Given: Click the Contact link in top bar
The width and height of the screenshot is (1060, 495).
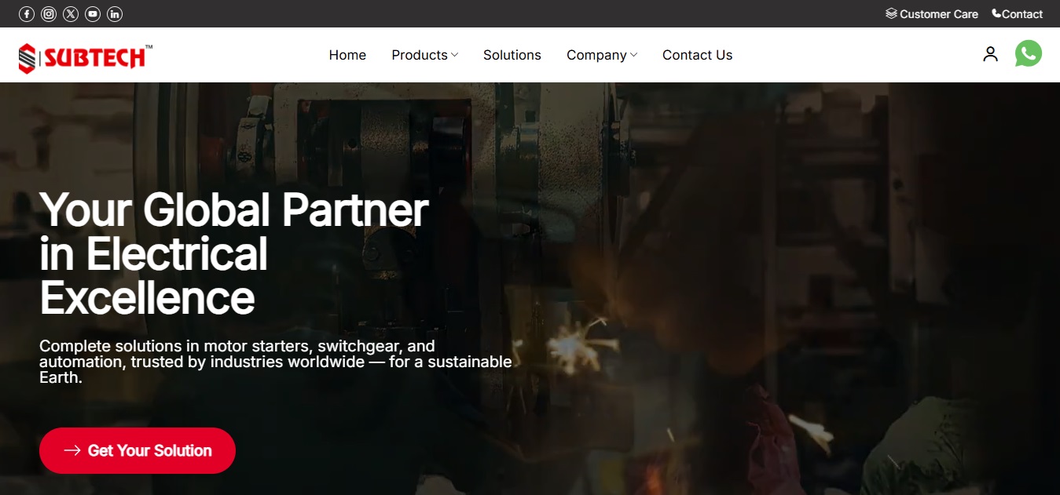Looking at the screenshot, I should pyautogui.click(x=1022, y=14).
